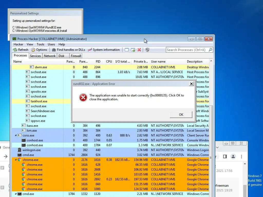Image resolution: width=263 pixels, height=197 pixels.
Task: Open the Hacker menu
Action: pos(18,44)
